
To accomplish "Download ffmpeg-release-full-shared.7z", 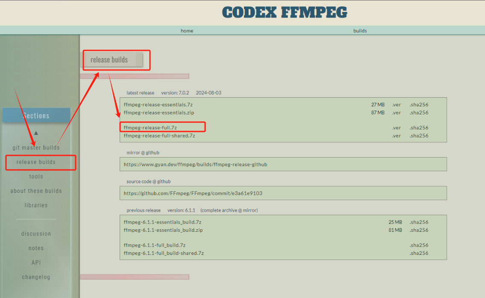I will pyautogui.click(x=158, y=135).
